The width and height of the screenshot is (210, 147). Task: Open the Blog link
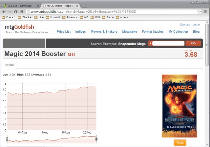click(196, 32)
